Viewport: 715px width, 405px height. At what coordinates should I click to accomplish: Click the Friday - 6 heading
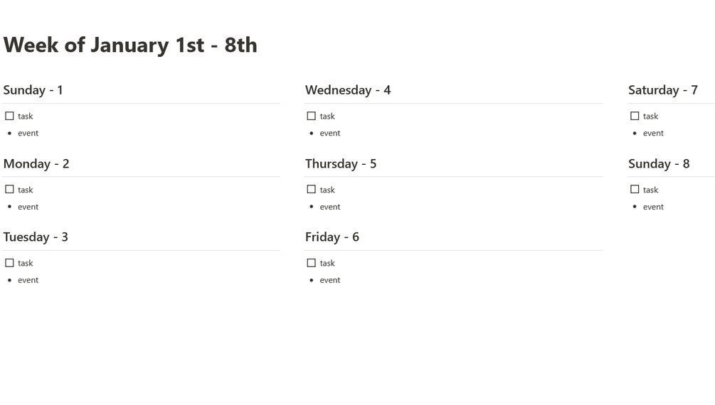(x=332, y=237)
